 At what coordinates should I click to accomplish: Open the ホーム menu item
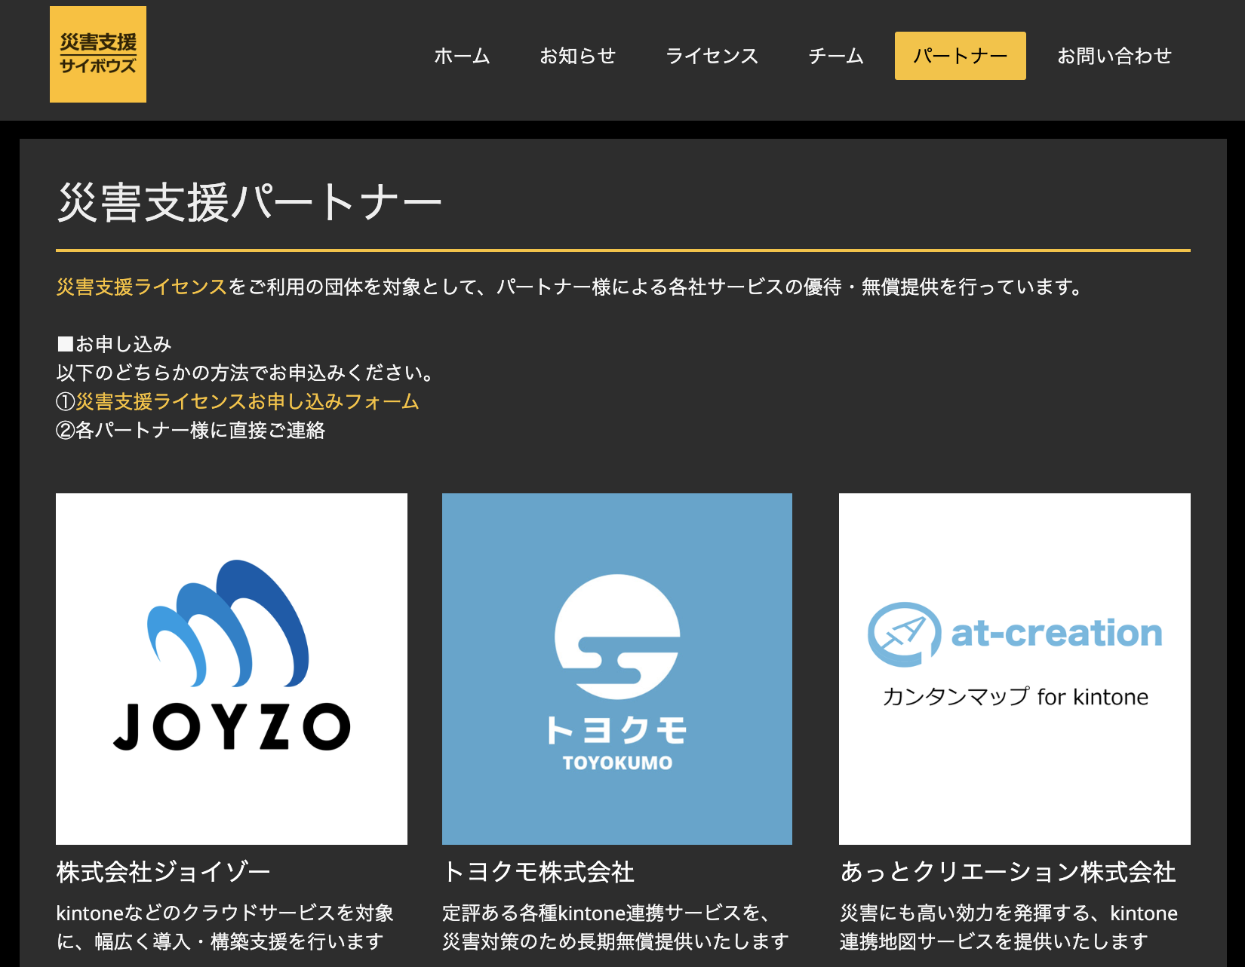pyautogui.click(x=462, y=56)
